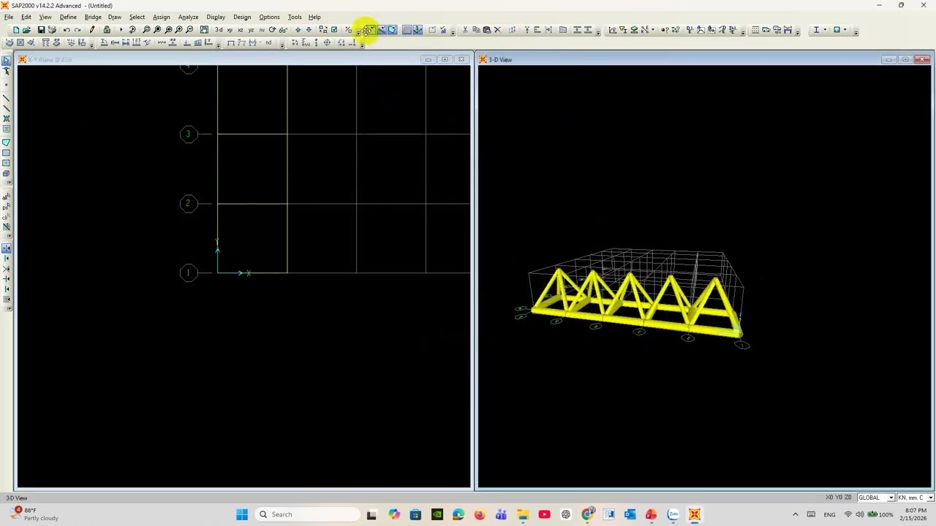Switch to the xy plane view
The image size is (936, 526).
[x=229, y=30]
